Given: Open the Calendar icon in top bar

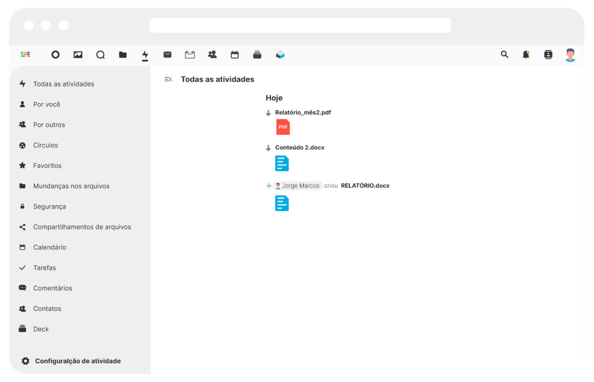Looking at the screenshot, I should click(234, 55).
